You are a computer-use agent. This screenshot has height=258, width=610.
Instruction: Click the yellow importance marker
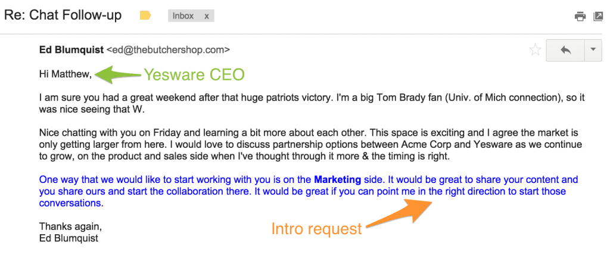(x=145, y=16)
